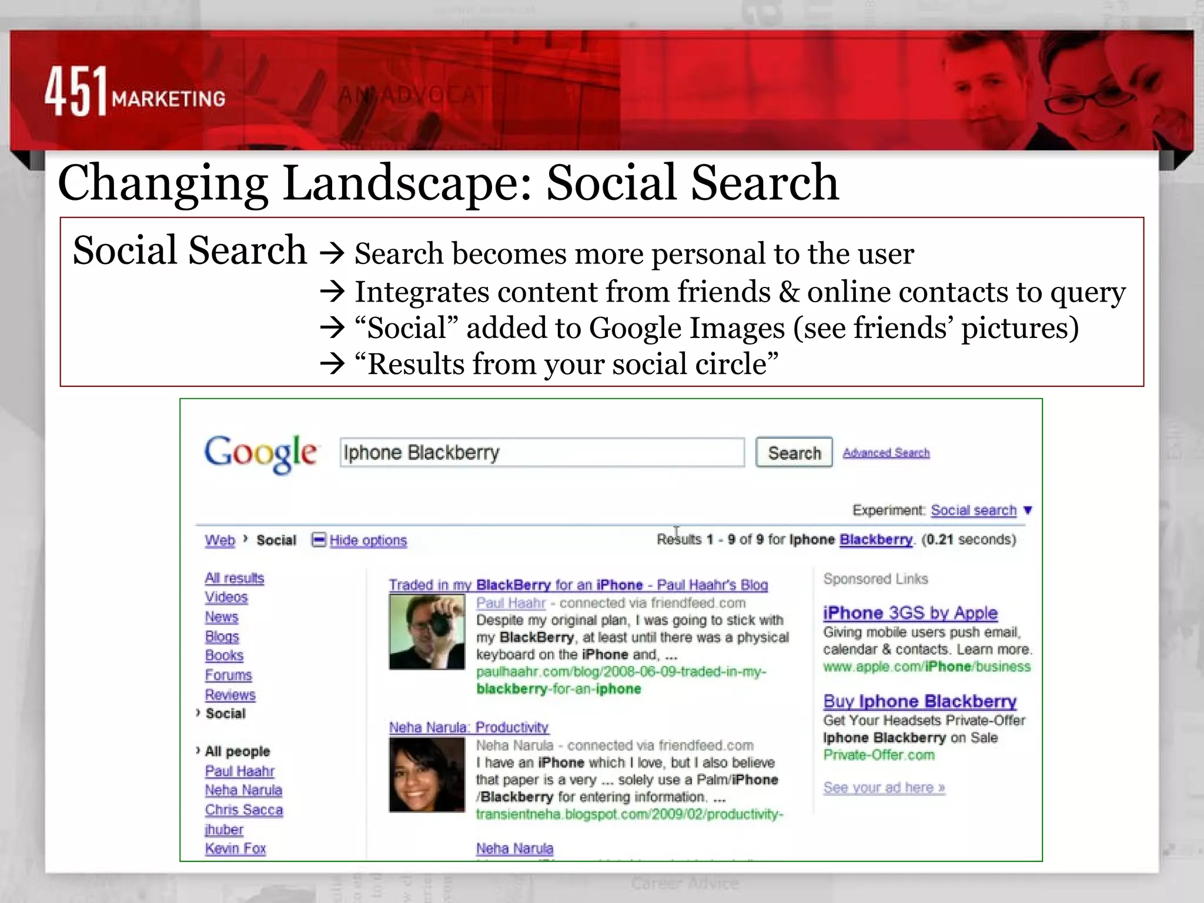
Task: Click the Hide options link
Action: [368, 540]
